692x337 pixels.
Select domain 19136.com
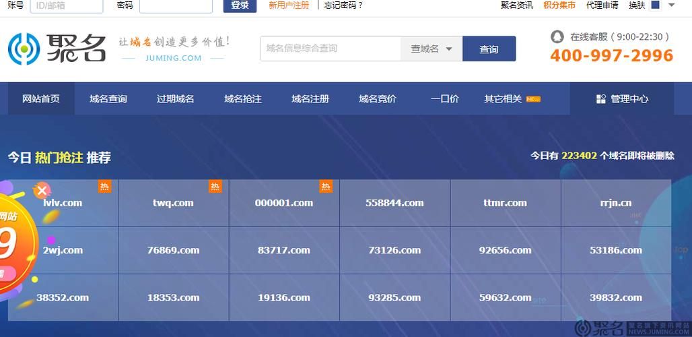(x=284, y=298)
